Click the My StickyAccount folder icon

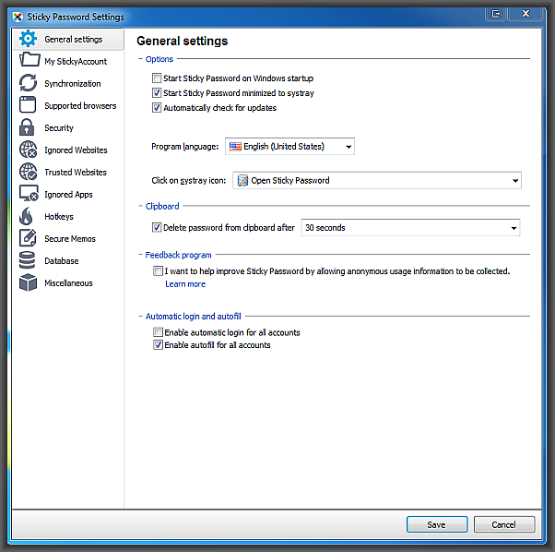[x=30, y=59]
